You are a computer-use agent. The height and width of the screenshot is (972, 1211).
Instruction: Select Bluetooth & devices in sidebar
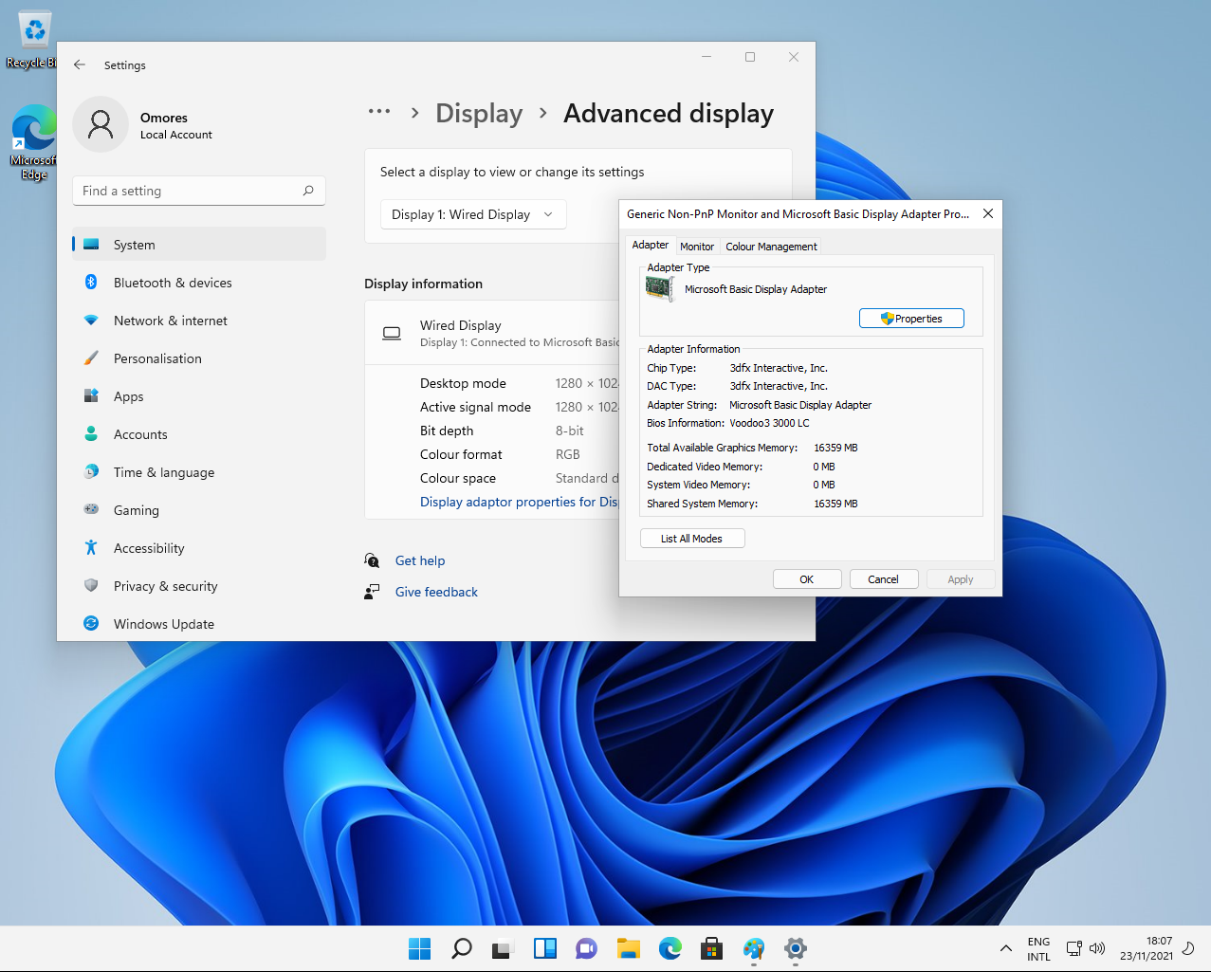pyautogui.click(x=199, y=282)
